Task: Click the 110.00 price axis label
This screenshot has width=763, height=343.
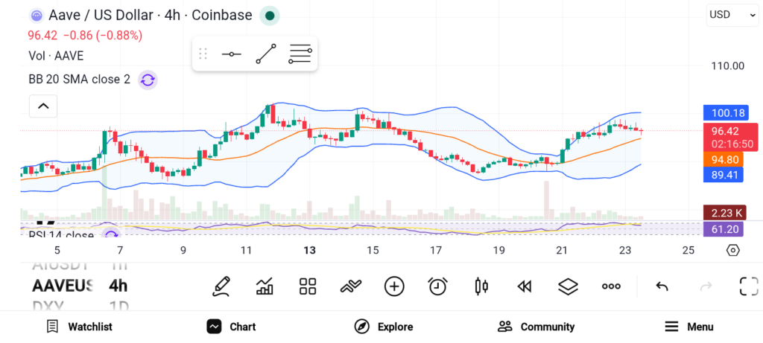Action: pyautogui.click(x=728, y=66)
